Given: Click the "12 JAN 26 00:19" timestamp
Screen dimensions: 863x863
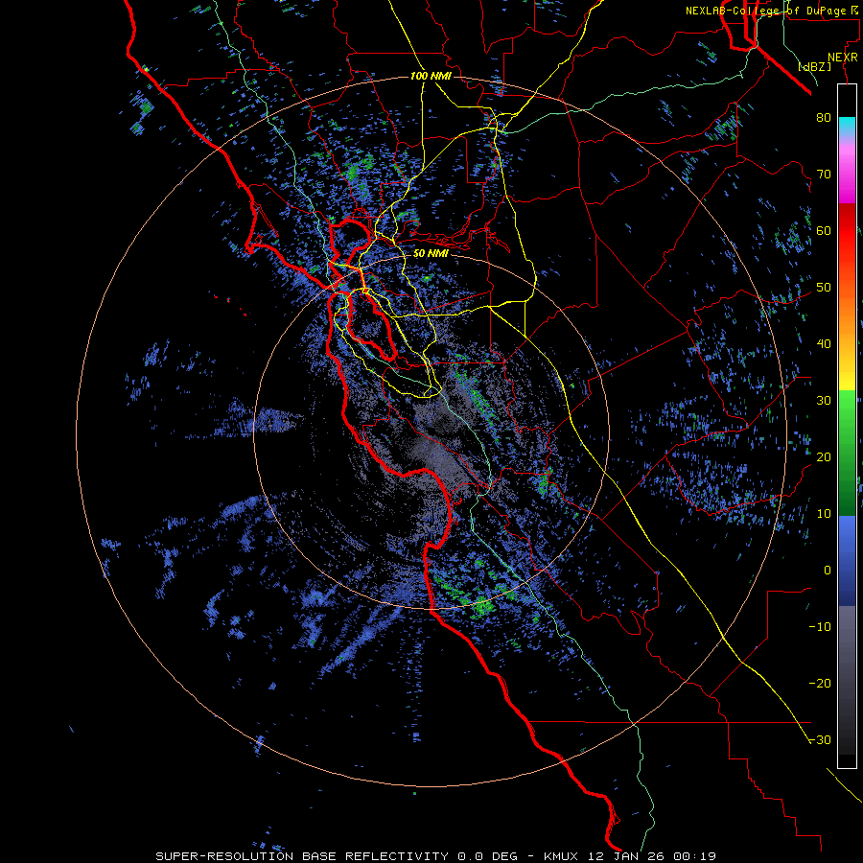Looking at the screenshot, I should (653, 856).
